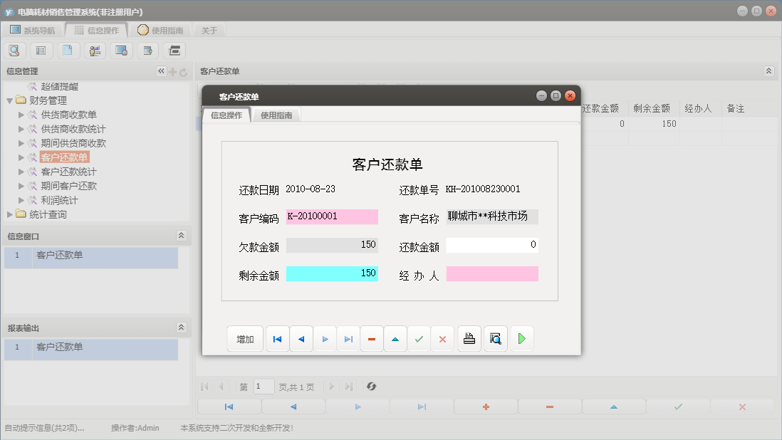This screenshot has height=440, width=782.
Task: Open print preview in the repayment dialog
Action: 496,339
